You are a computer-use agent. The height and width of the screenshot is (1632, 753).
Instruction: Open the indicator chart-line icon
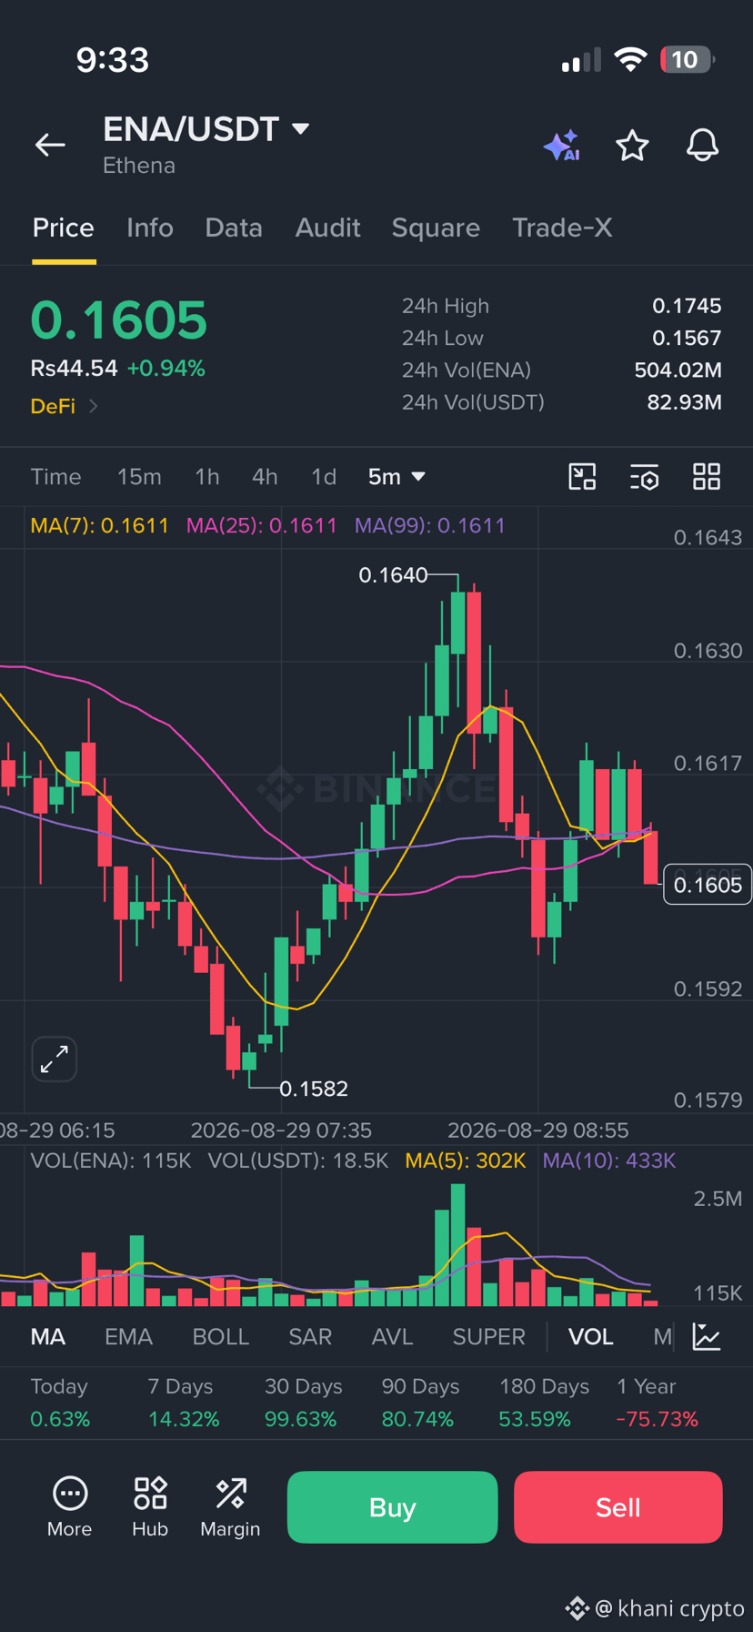click(x=707, y=1336)
